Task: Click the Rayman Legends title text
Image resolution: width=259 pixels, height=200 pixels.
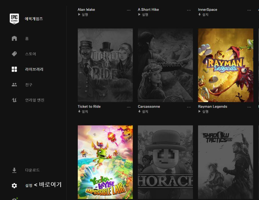Action: (x=213, y=106)
